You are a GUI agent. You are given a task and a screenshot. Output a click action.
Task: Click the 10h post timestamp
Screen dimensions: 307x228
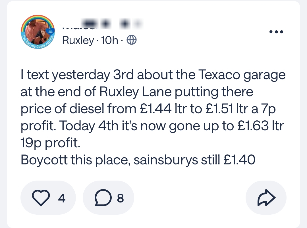pos(109,41)
